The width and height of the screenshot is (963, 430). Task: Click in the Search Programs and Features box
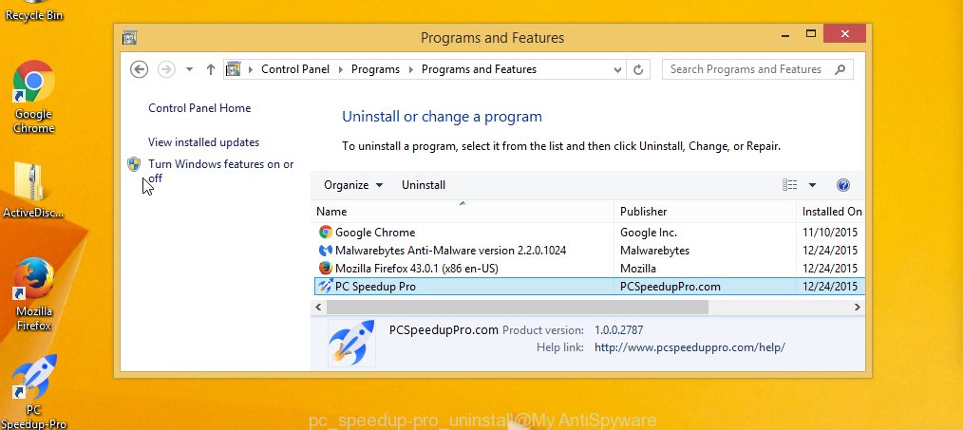point(746,69)
